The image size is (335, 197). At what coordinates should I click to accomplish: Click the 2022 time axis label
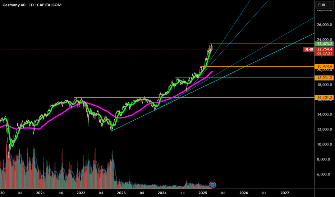coord(81,193)
